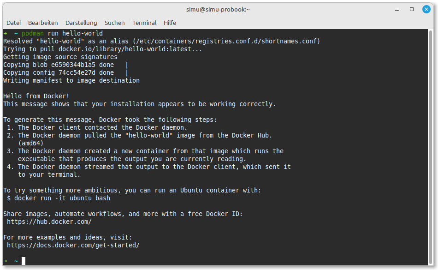Open the Terminal menu
The image size is (438, 270).
144,23
